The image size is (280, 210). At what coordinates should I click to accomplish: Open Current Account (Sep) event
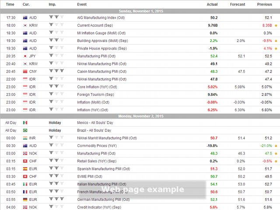[95, 25]
